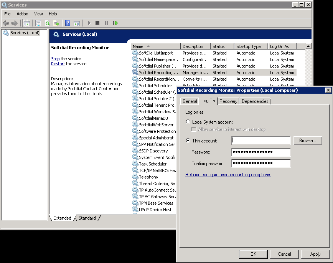Click gear icon of SoftdialWebServer service

(135, 125)
